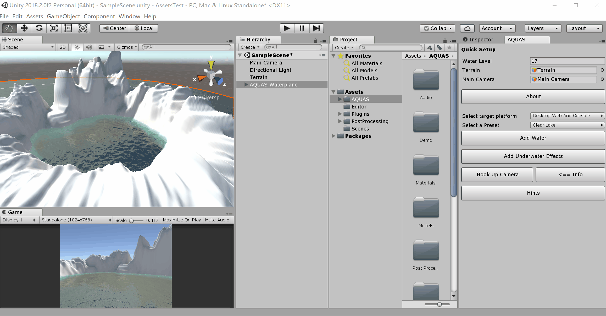This screenshot has height=316, width=606.
Task: Click Add Underwater Effects button
Action: pos(533,156)
